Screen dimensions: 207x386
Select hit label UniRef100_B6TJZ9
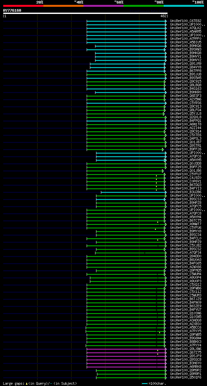[186, 299]
